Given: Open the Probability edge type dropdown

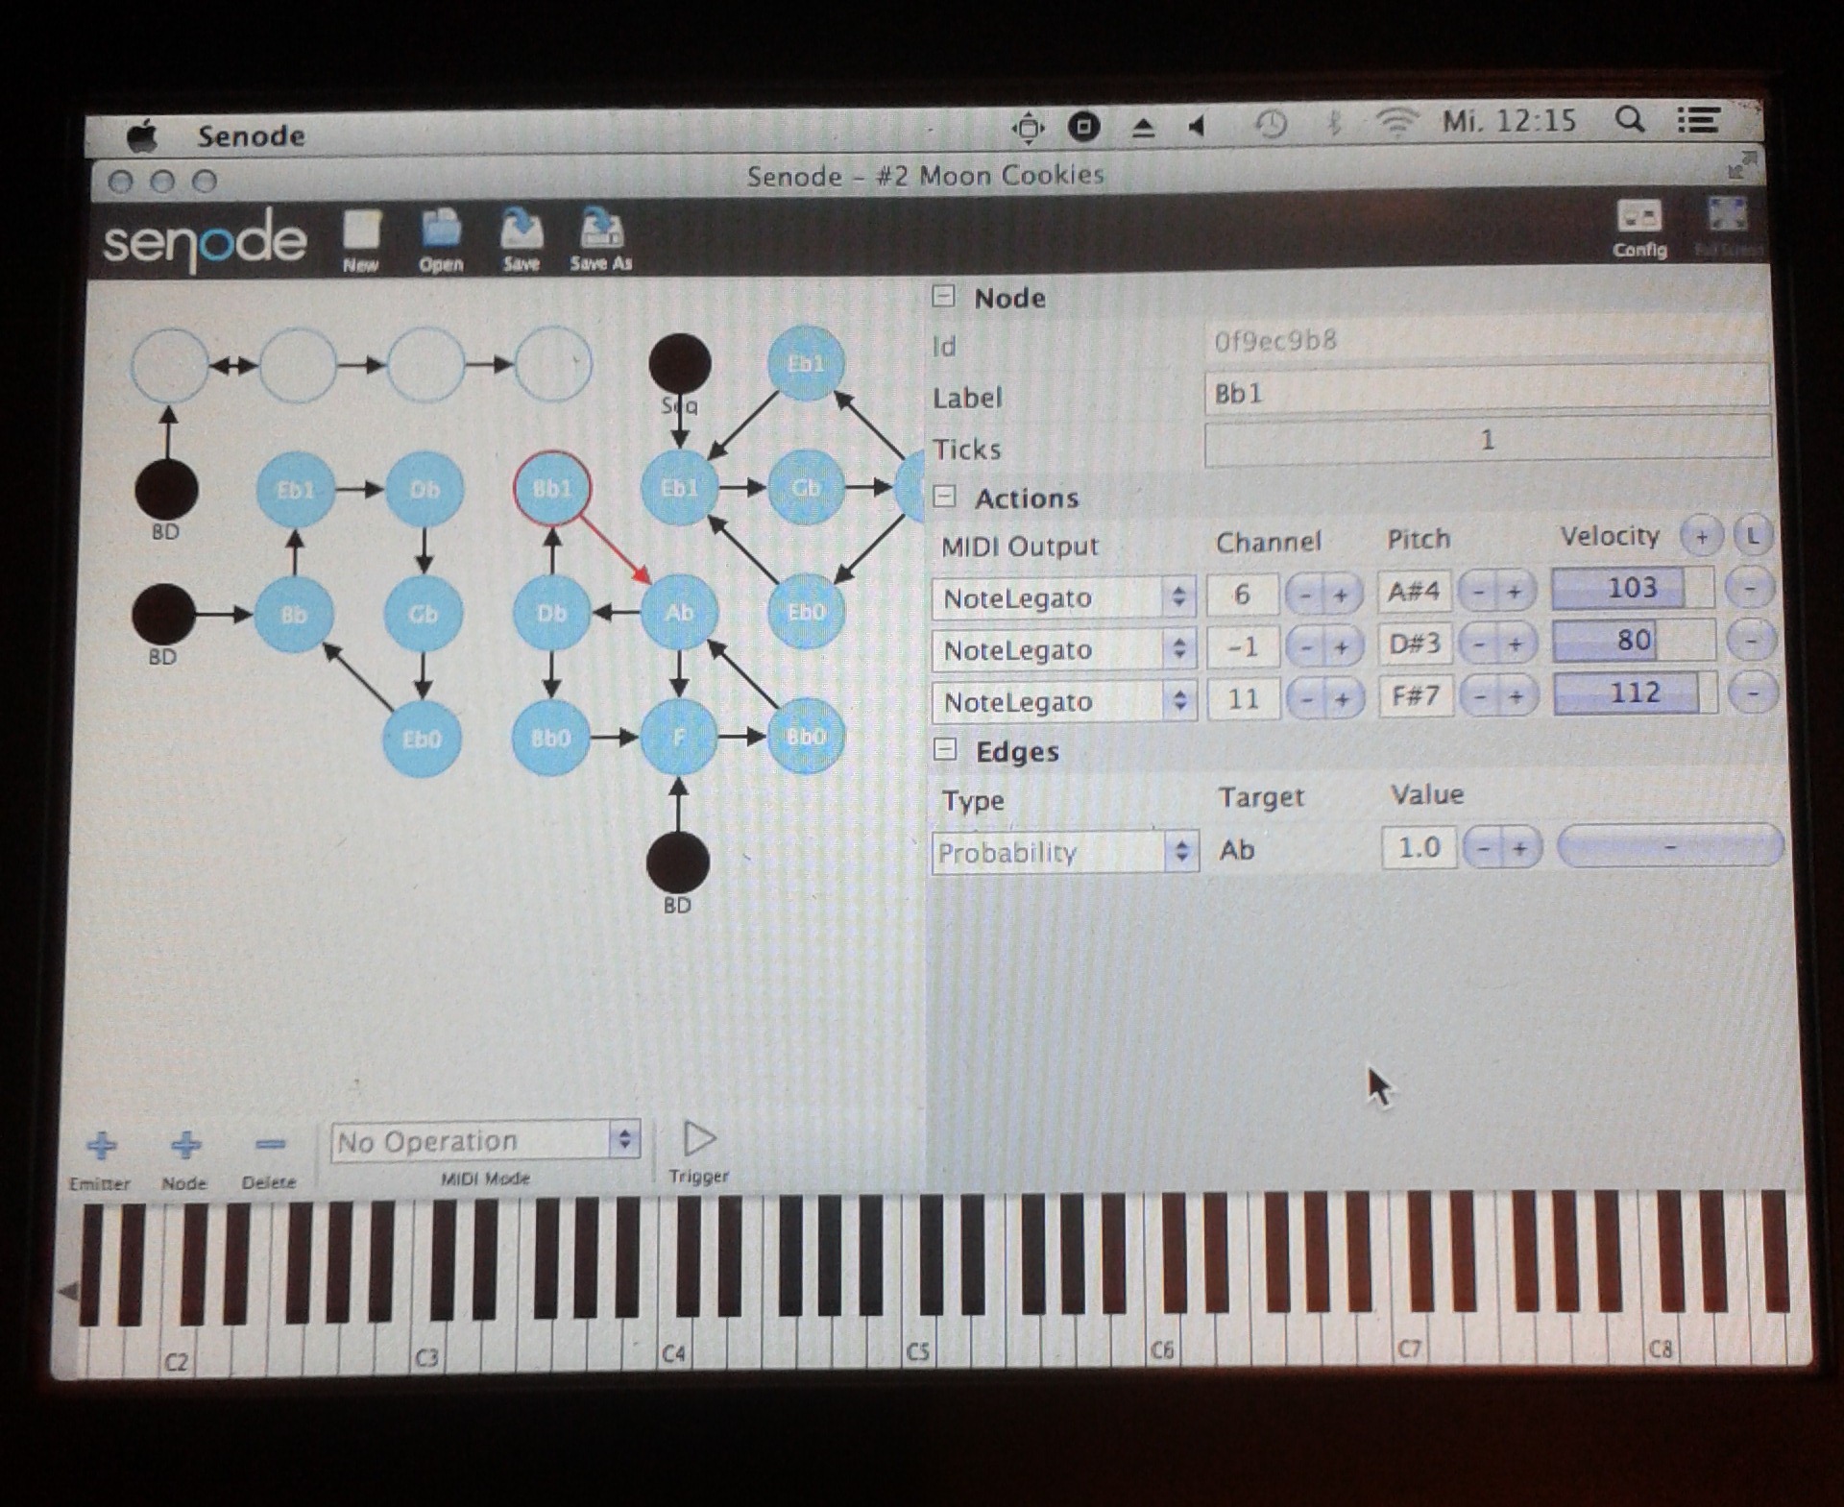Looking at the screenshot, I should coord(1064,852).
